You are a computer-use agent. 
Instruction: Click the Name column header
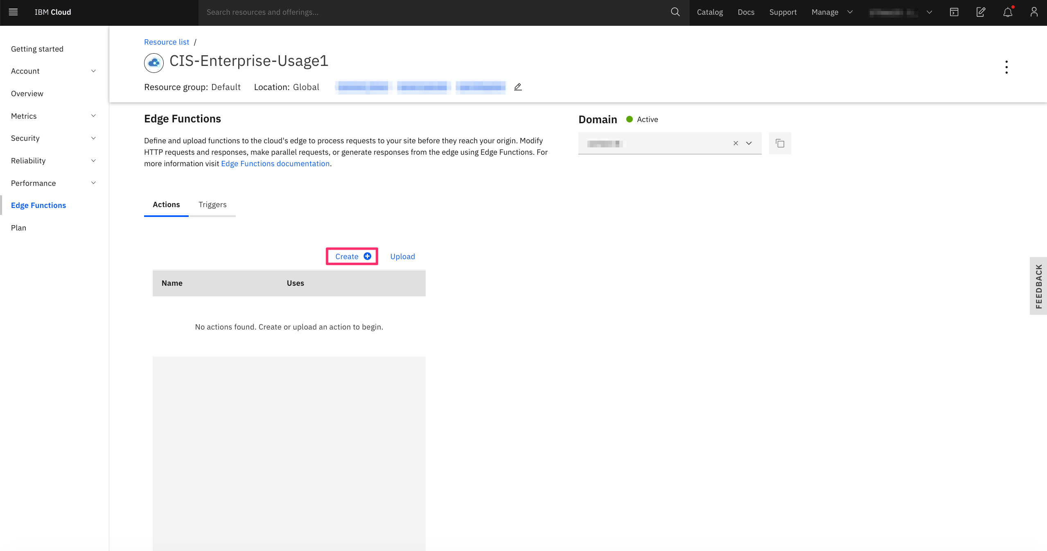coord(172,283)
